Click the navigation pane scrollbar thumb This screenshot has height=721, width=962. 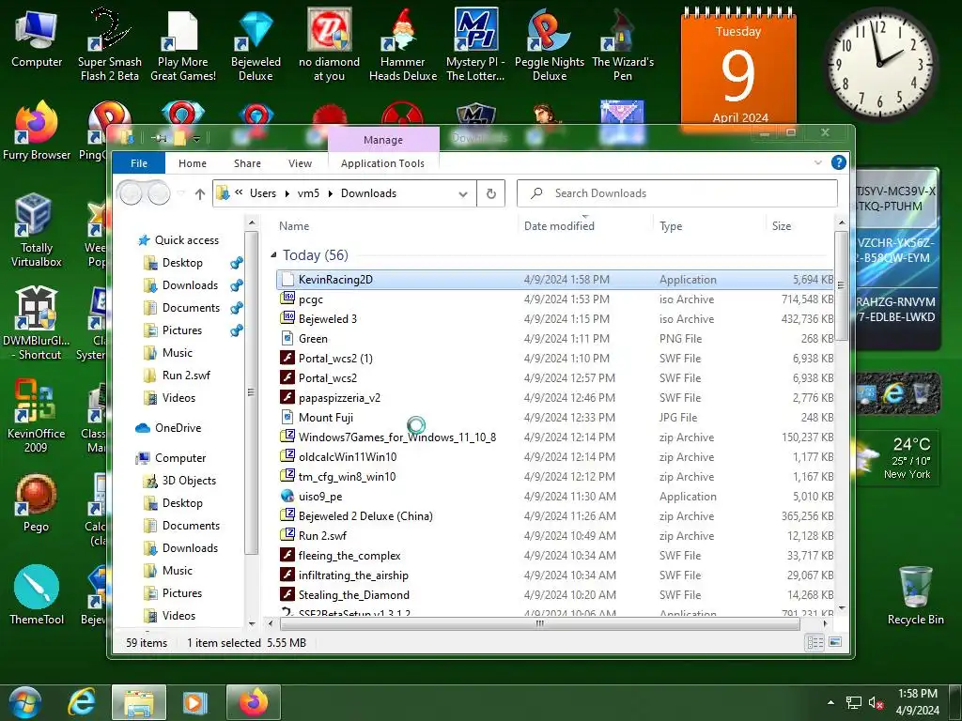point(250,392)
